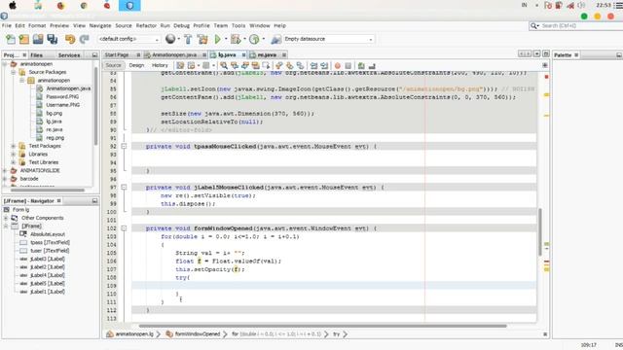The height and width of the screenshot is (350, 623).
Task: Click the Last Edit icon in editor toolbar
Action: 180,65
